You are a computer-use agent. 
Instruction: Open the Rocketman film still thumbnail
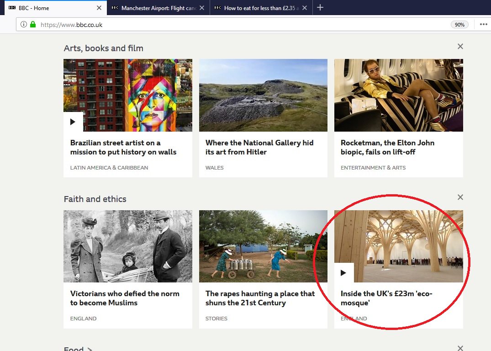[x=399, y=95]
